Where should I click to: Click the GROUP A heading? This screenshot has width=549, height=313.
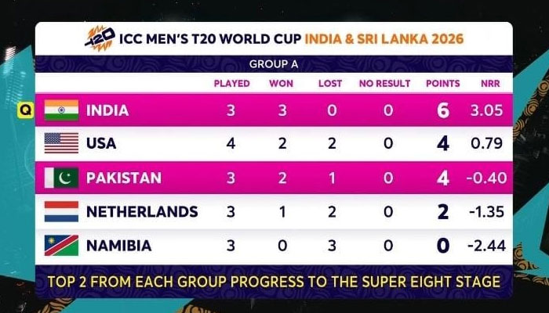[x=274, y=63]
